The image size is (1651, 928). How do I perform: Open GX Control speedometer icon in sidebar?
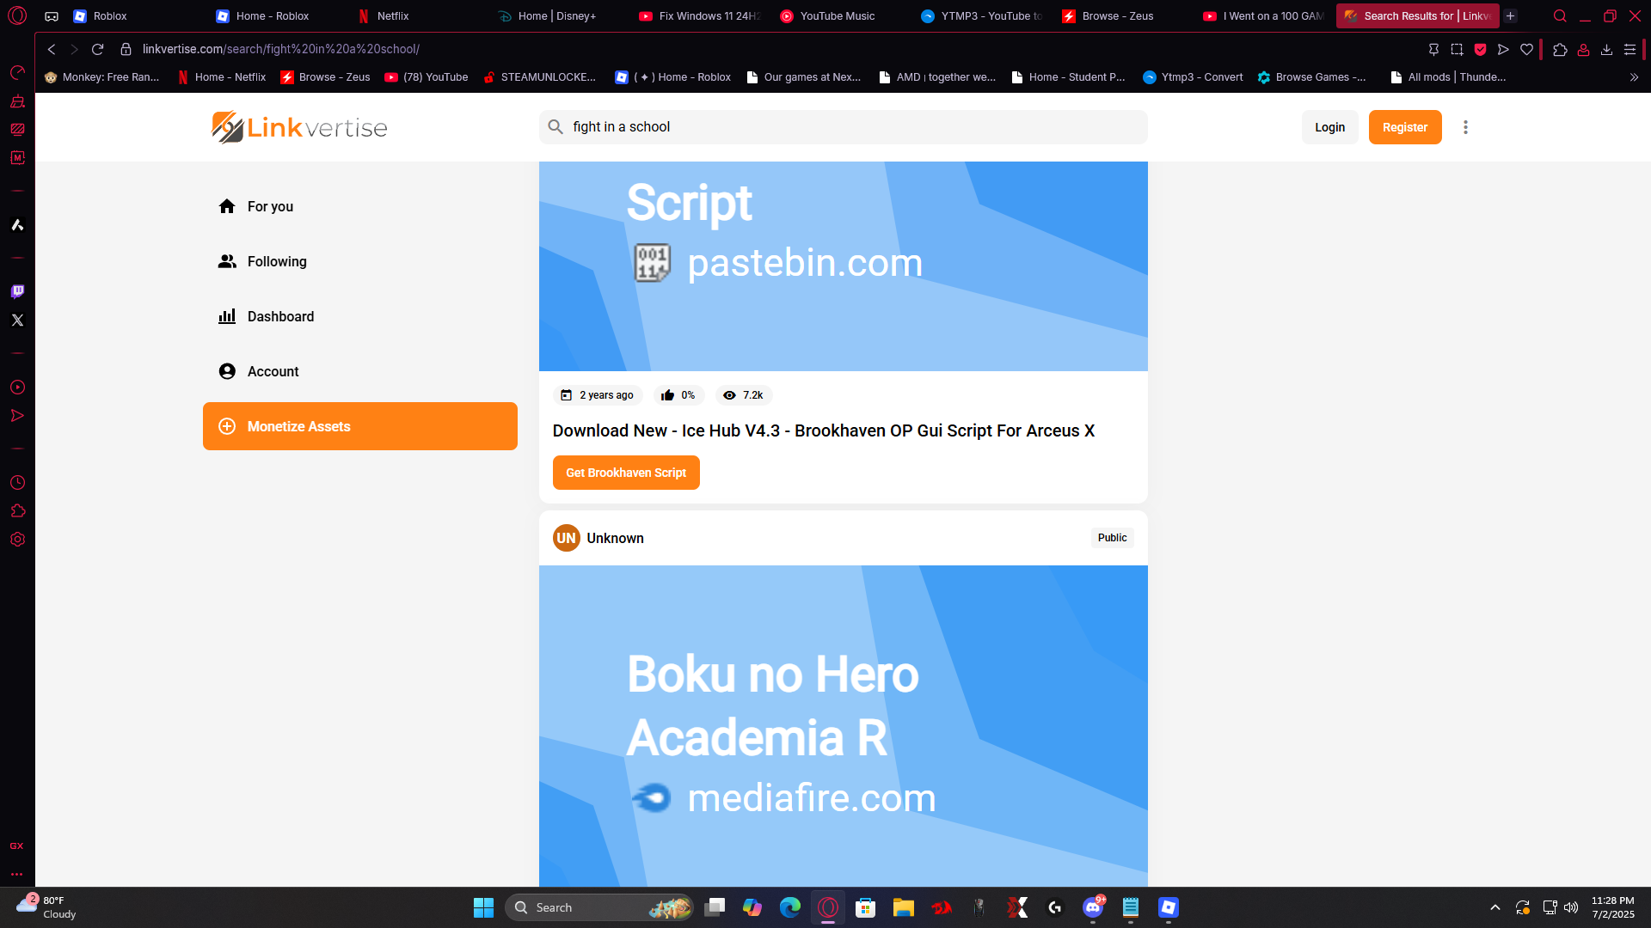tap(17, 72)
